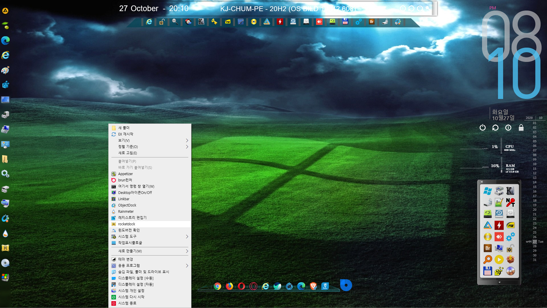
Task: Open Waterfox from the bottom dock
Action: 289,286
